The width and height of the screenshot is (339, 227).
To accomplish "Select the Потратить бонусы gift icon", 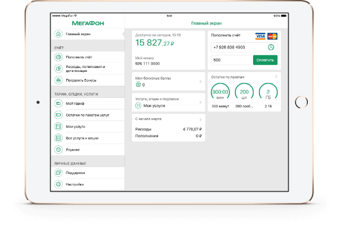I will point(58,80).
